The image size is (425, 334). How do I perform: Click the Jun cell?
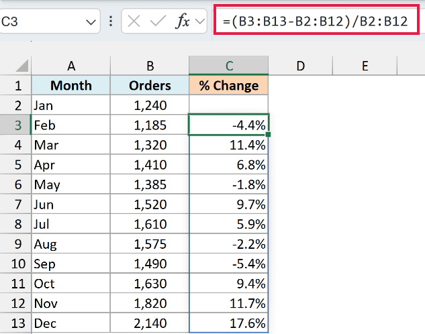(x=71, y=204)
